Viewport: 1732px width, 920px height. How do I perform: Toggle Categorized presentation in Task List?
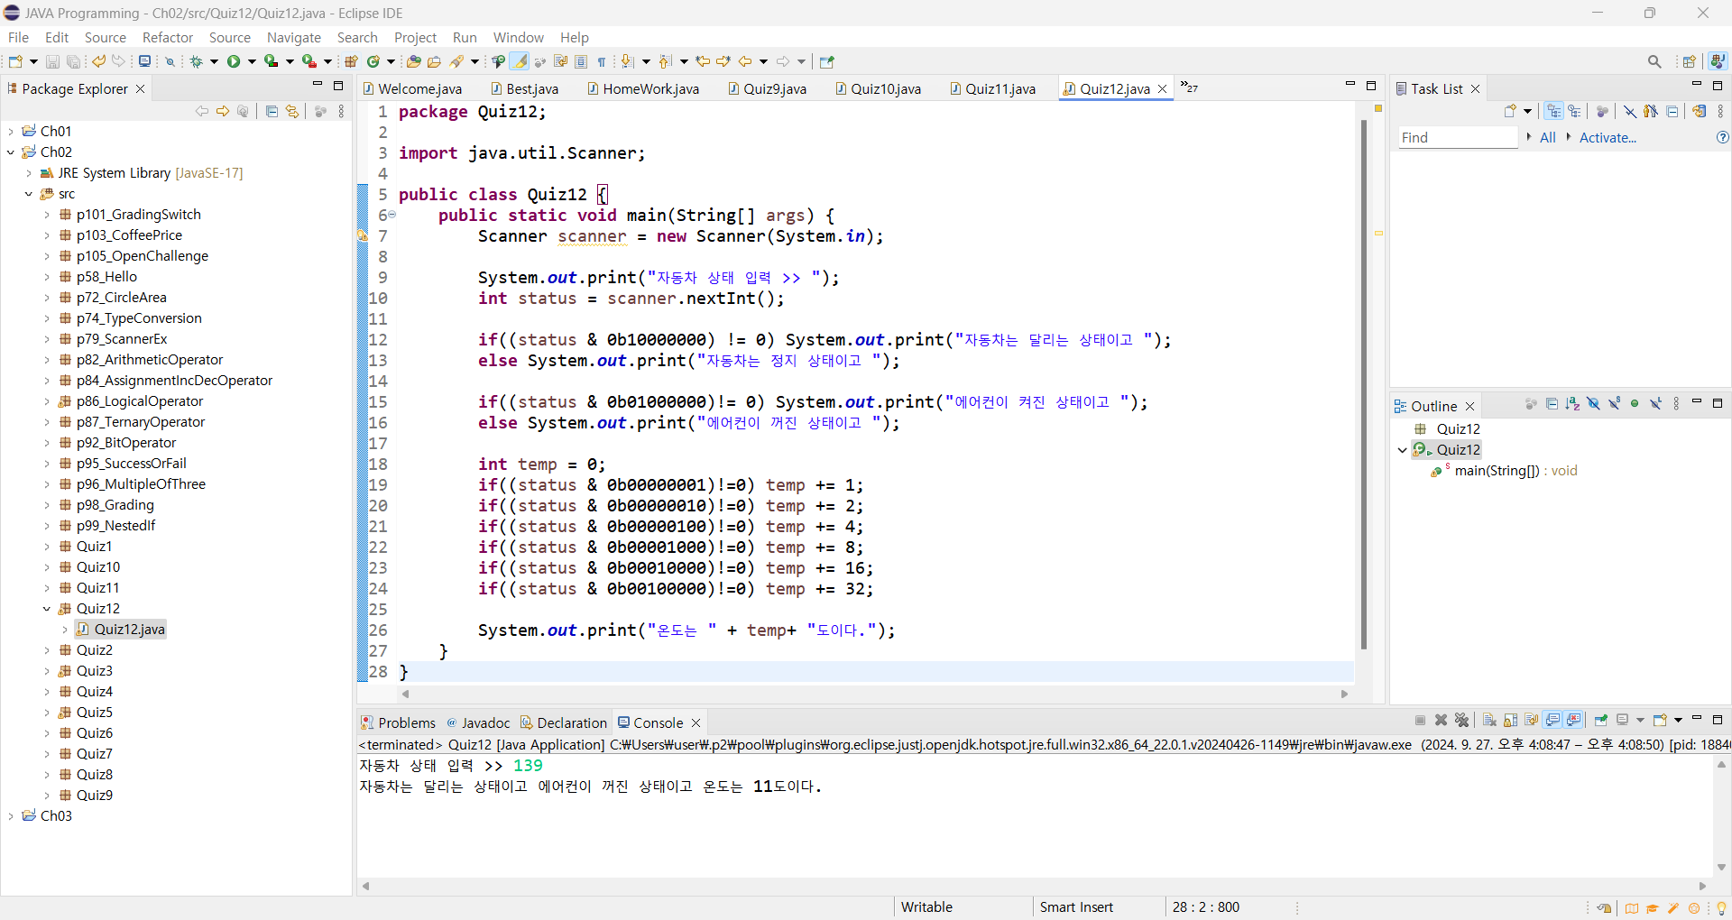tap(1553, 111)
